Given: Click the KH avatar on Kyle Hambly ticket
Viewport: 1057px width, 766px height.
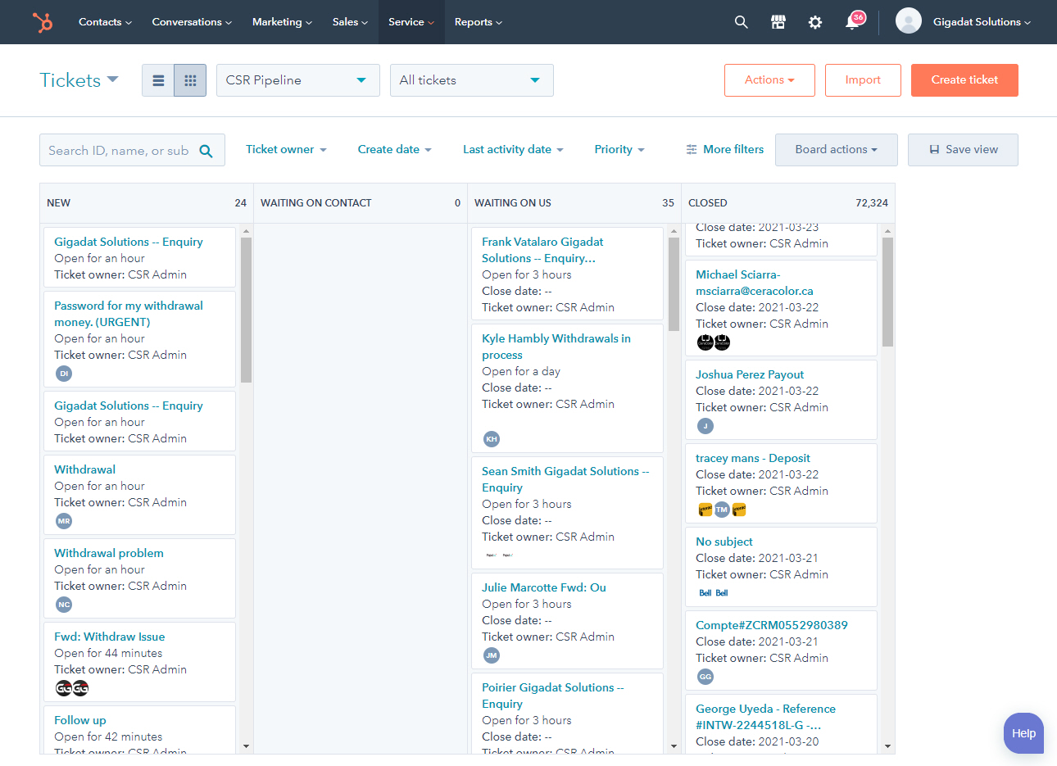Looking at the screenshot, I should tap(492, 439).
